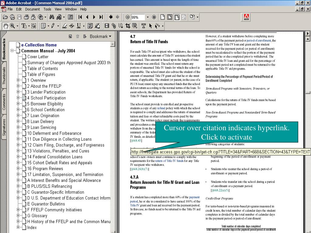Click the §668.43 citation link

[136, 141]
